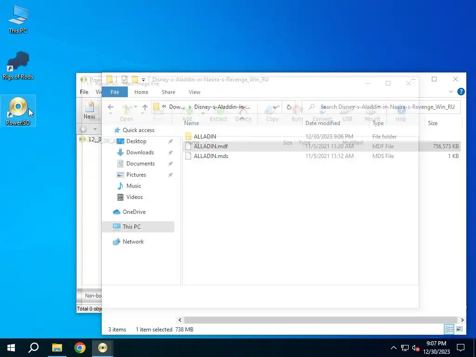Screen dimensions: 476x357
Task: Open the network tray icon
Action: 405,348
